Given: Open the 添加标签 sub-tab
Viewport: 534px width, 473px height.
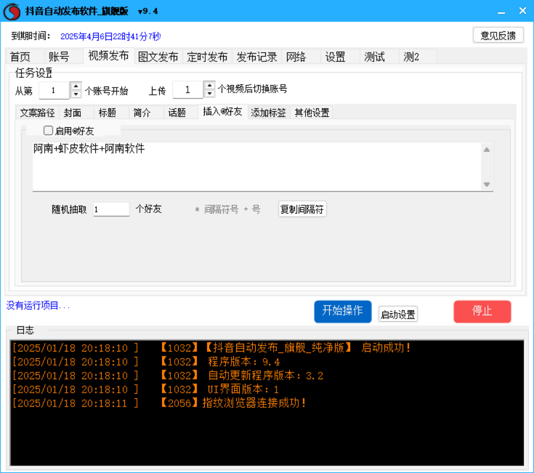Looking at the screenshot, I should [x=268, y=112].
